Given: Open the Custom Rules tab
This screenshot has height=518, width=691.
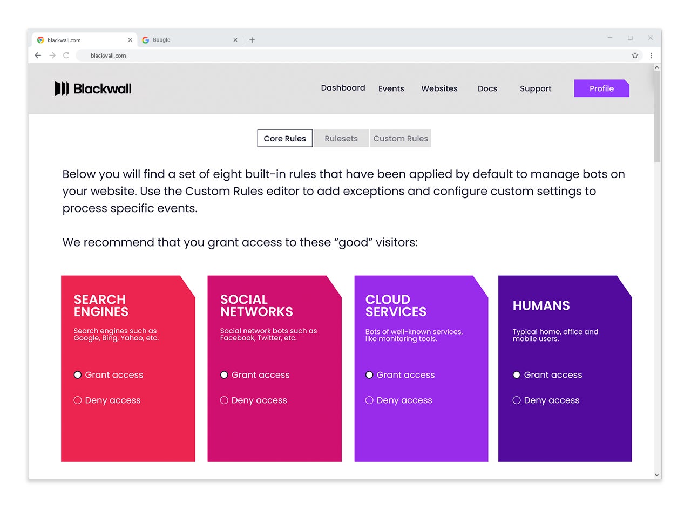Looking at the screenshot, I should [x=401, y=138].
